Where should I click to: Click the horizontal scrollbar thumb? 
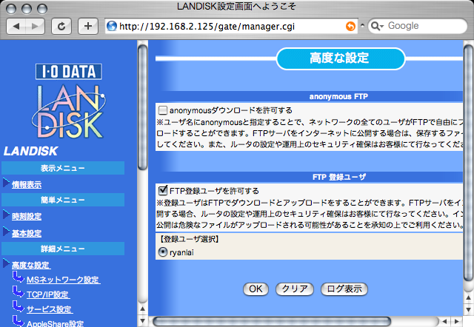coord(272,322)
